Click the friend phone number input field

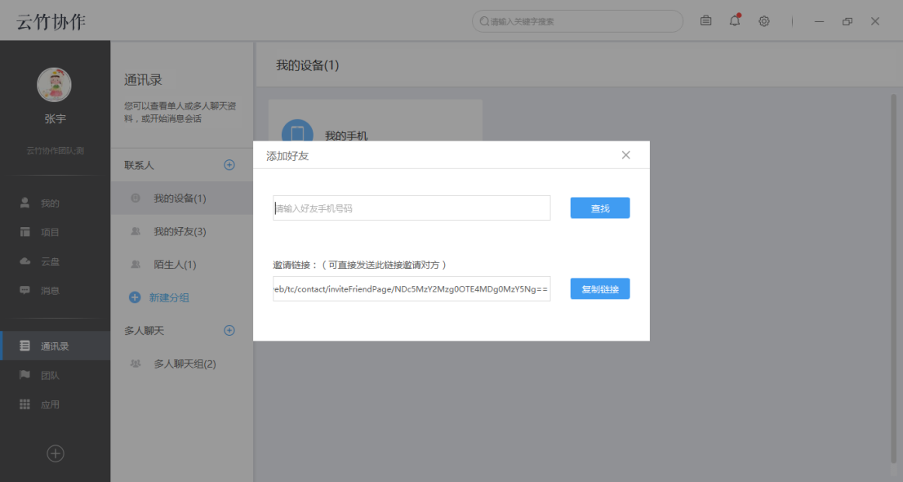(x=411, y=208)
